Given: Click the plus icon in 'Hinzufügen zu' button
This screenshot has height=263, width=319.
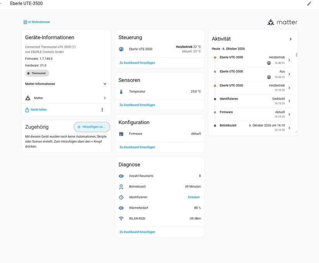Looking at the screenshot, I should pyautogui.click(x=79, y=127).
